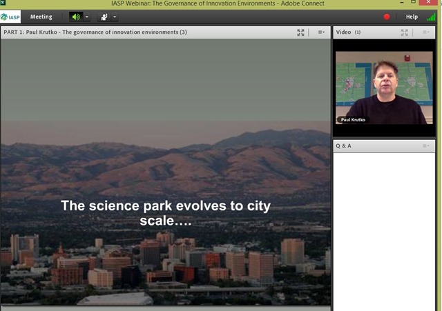Click the science park slide text
This screenshot has height=311, width=442.
166,213
